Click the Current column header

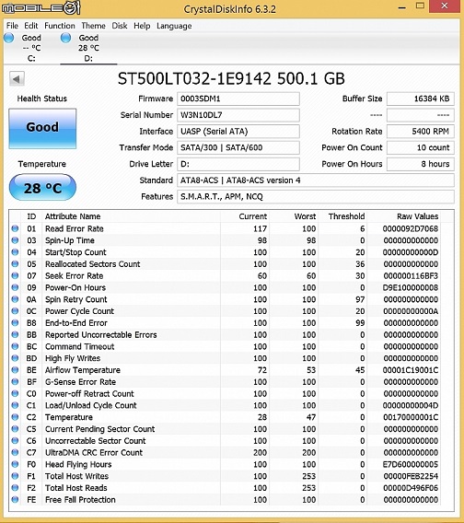point(253,216)
